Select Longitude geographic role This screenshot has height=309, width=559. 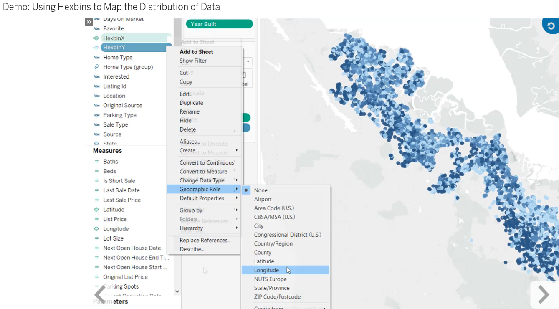pos(286,270)
